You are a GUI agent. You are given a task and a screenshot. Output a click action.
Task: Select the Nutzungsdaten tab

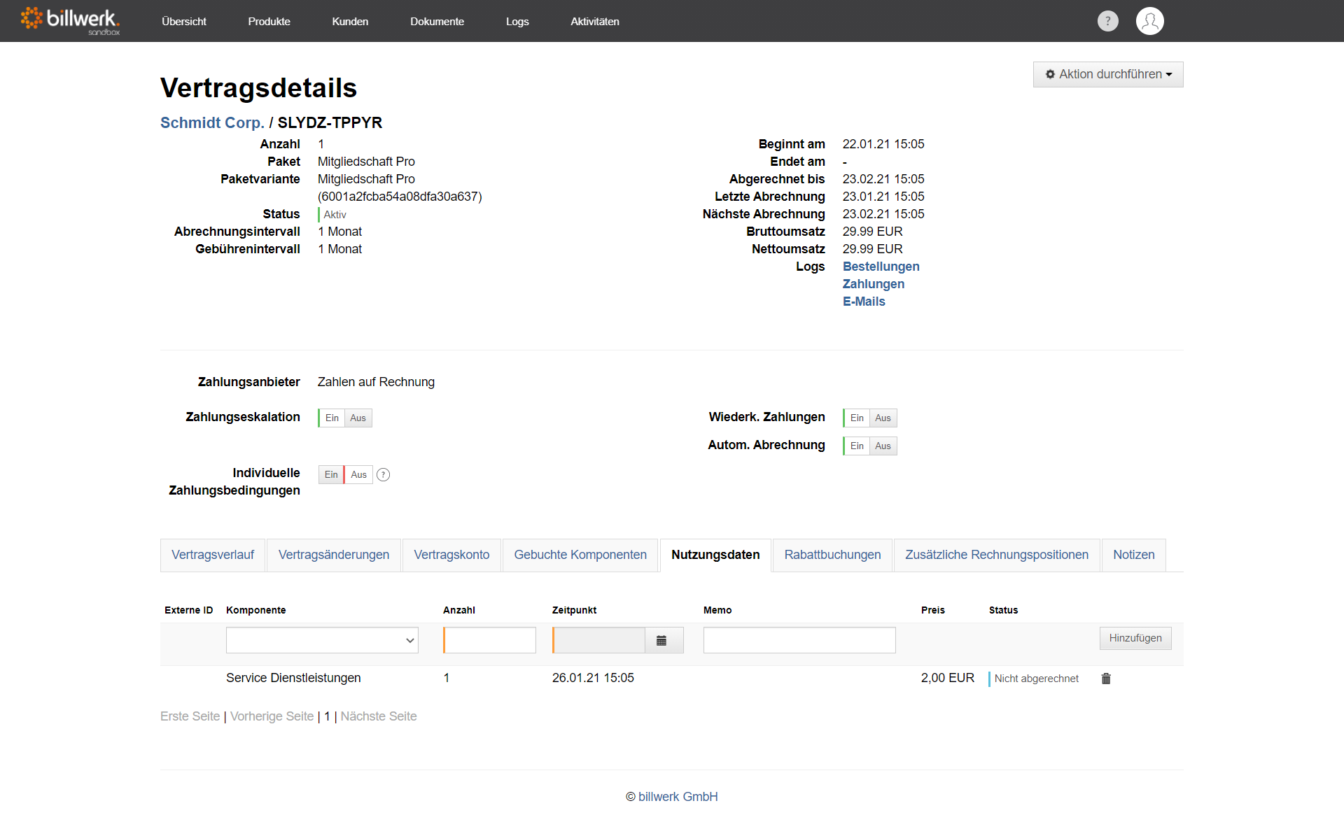pos(715,555)
